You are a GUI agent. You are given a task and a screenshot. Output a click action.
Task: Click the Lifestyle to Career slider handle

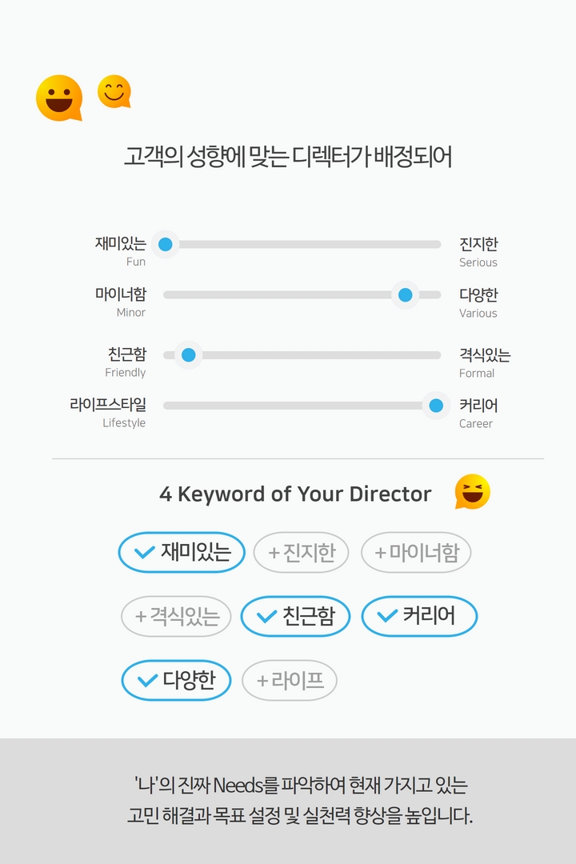tap(436, 406)
